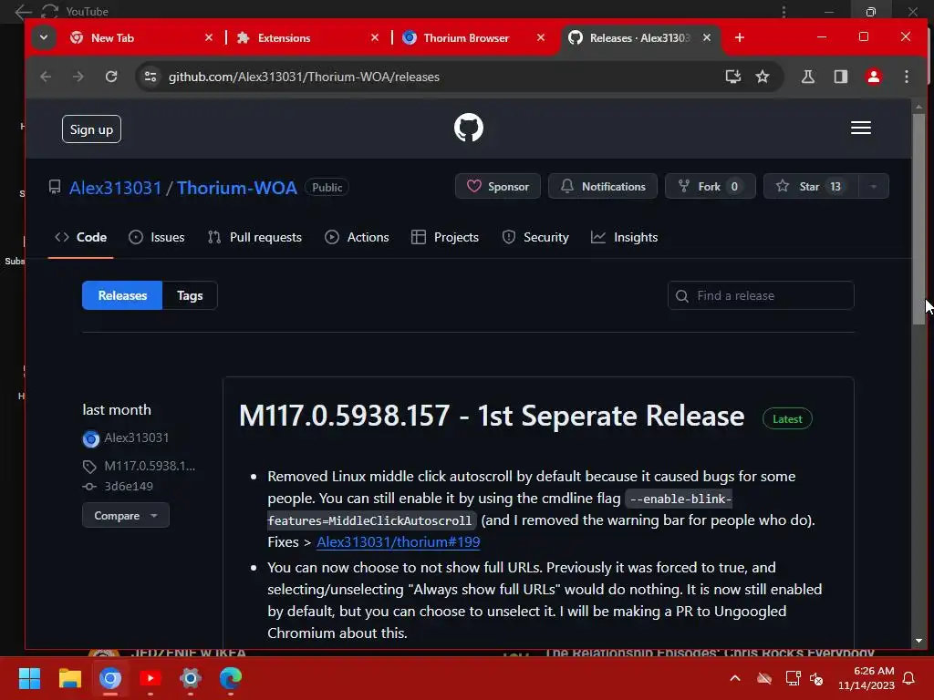Click the page vertical scrollbar thumb
934x700 pixels.
918,219
